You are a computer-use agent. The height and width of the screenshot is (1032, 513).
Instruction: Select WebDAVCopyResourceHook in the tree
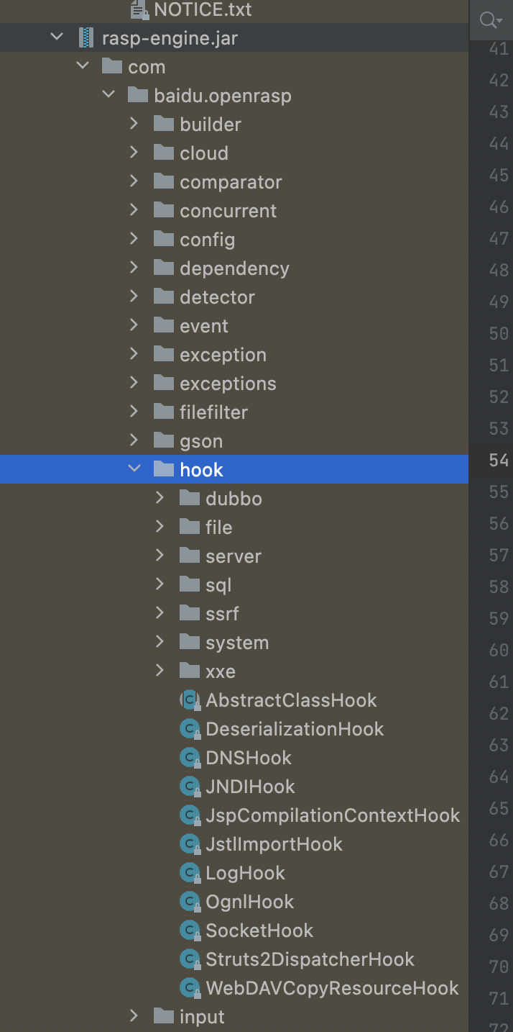(332, 988)
